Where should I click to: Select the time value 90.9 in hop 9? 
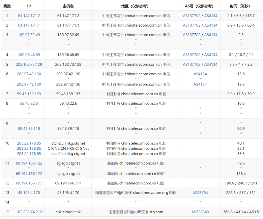(x=241, y=129)
